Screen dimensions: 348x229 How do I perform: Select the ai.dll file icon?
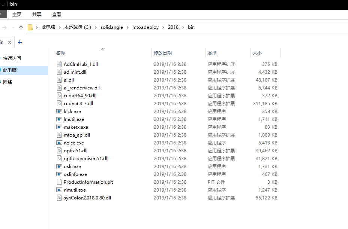tap(59, 80)
